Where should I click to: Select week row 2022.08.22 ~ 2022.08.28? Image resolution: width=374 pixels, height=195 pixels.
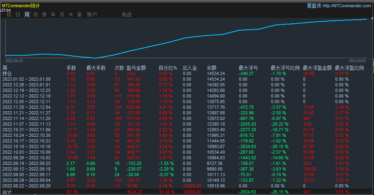[187, 186]
